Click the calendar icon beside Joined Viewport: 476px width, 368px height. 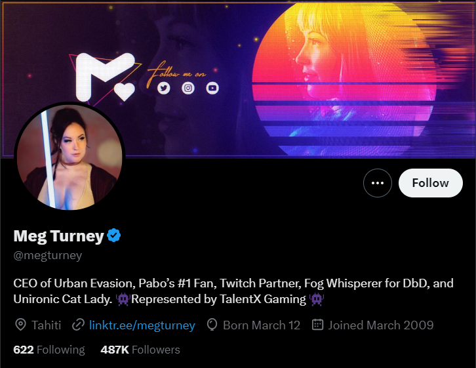point(318,325)
